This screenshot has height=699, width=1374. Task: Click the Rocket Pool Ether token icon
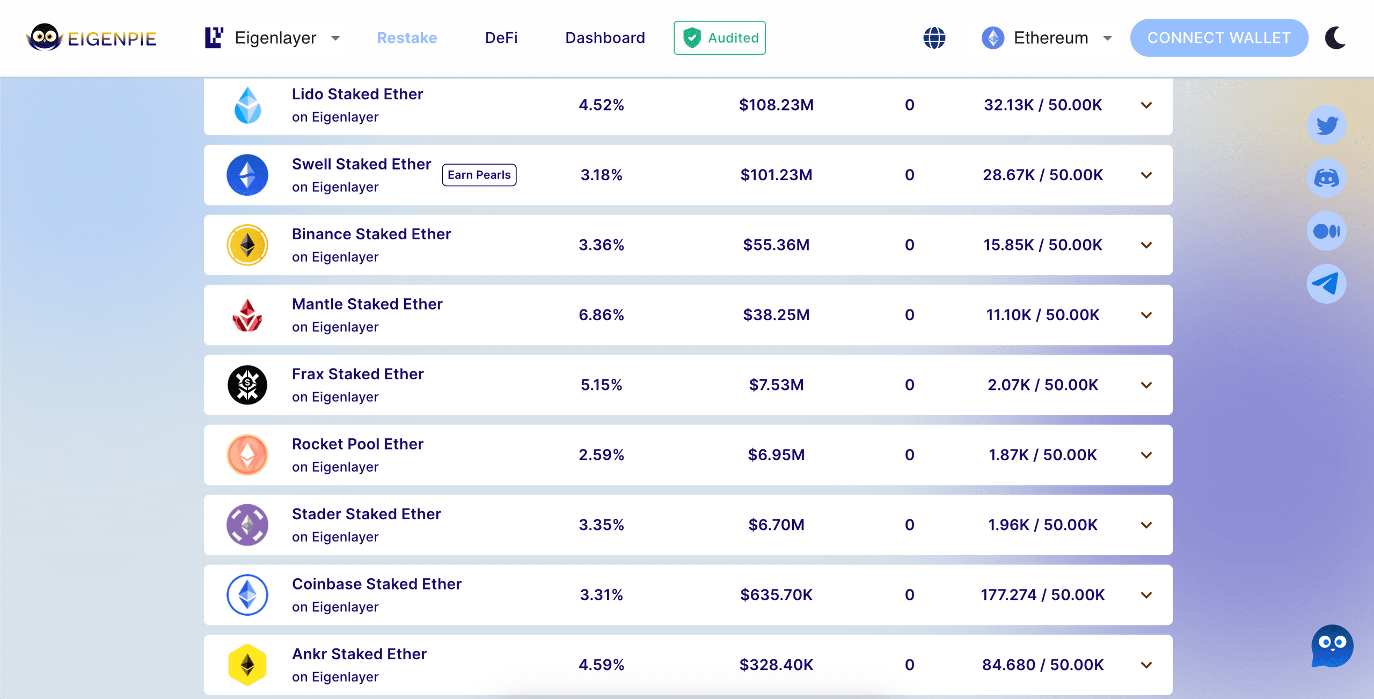247,455
